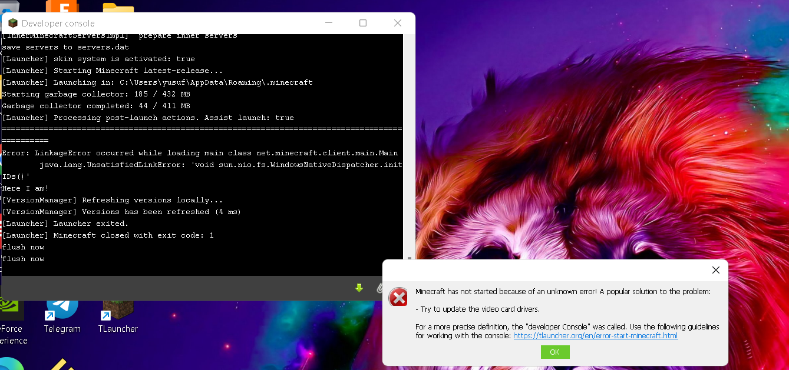Click the Minecraft block icon in console title bar
Screen dimensions: 789x370
[13, 24]
